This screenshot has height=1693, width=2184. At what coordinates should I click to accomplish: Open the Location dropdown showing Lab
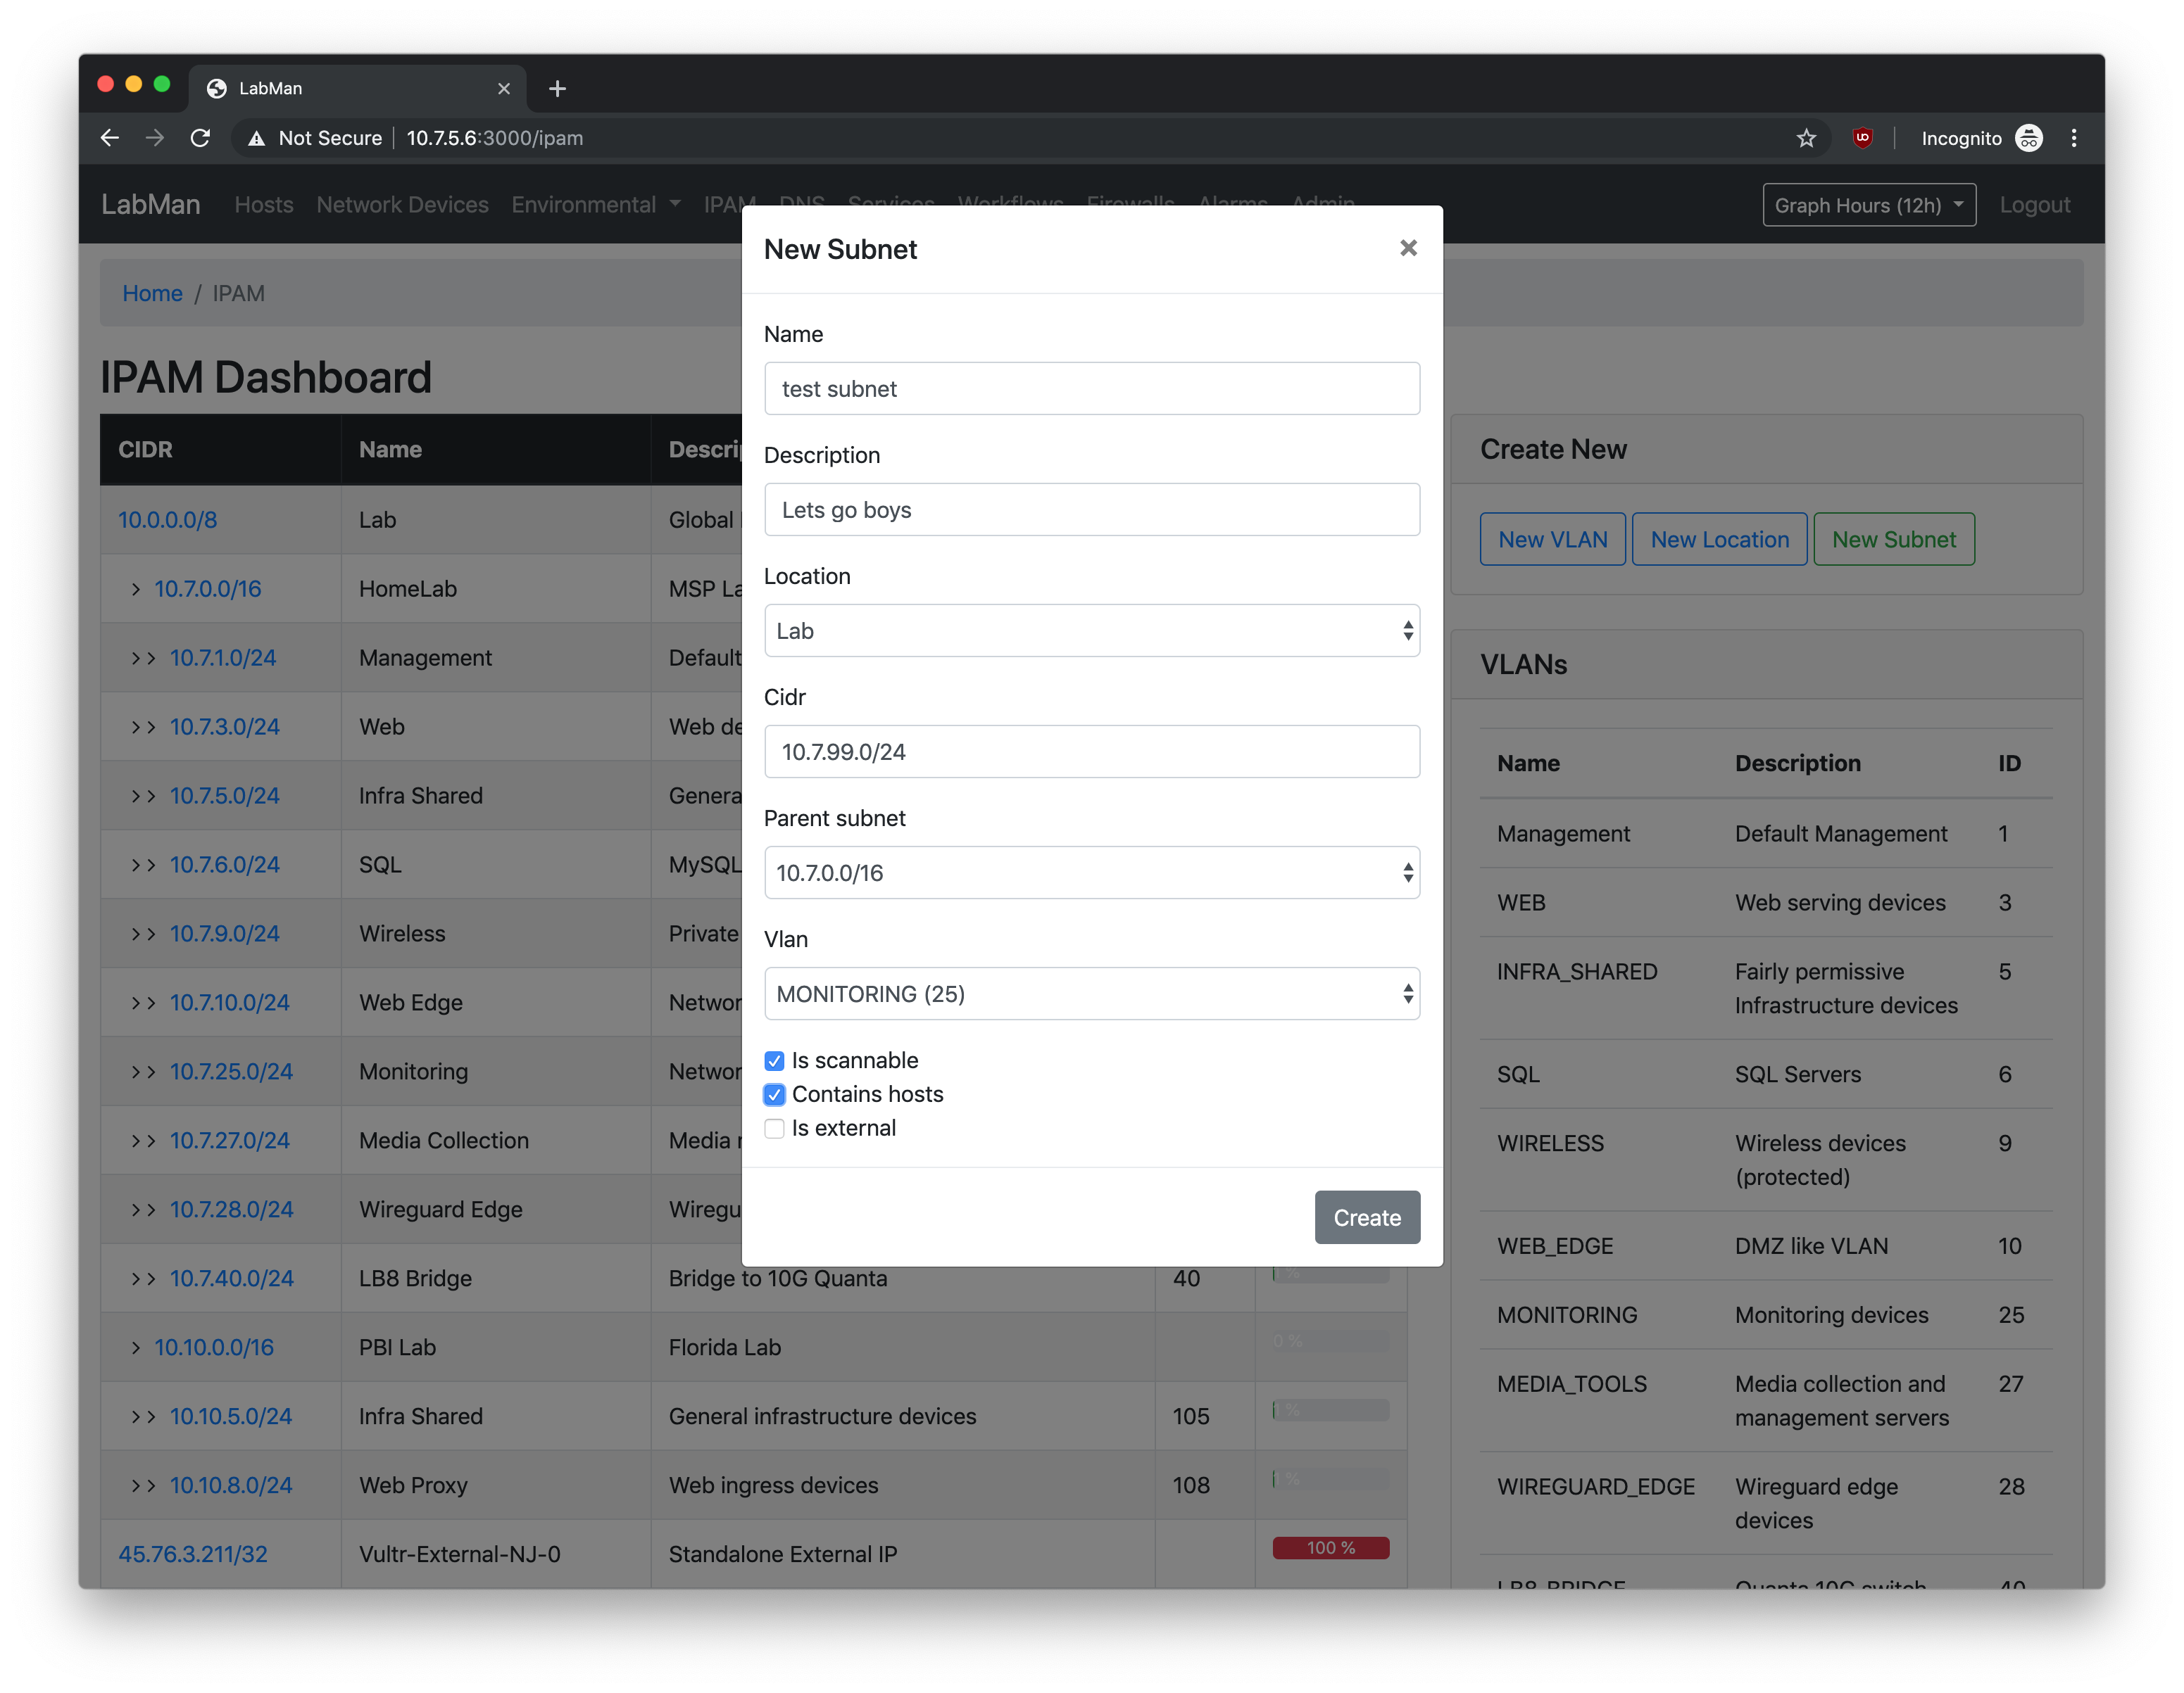click(1091, 630)
